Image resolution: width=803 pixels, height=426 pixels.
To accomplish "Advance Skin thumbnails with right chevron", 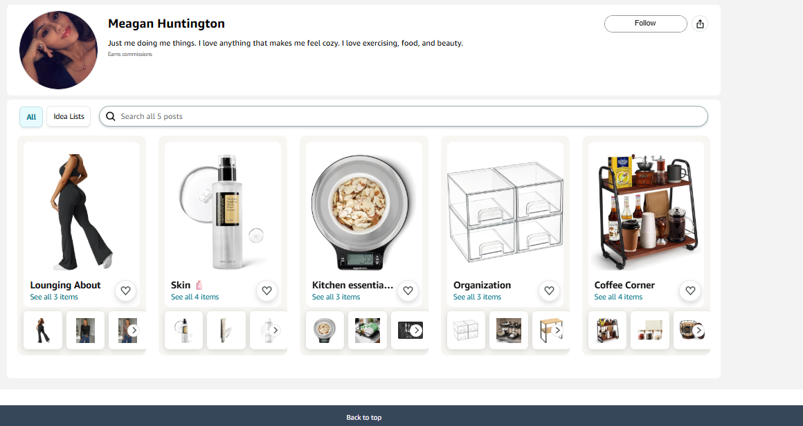I will click(x=275, y=331).
